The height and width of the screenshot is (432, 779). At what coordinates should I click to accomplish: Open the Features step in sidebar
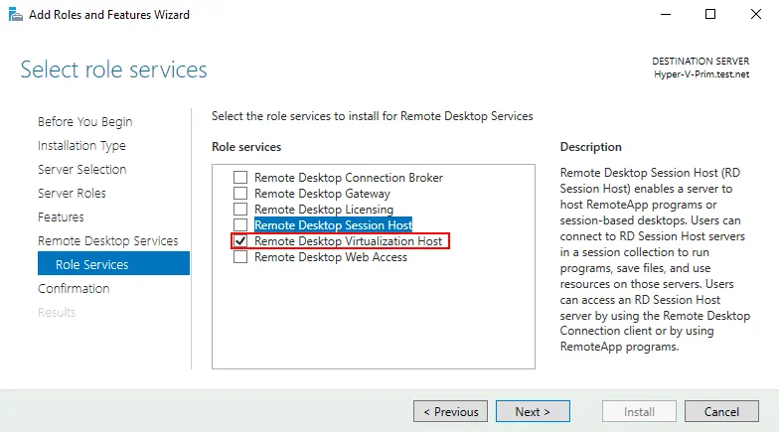pos(61,217)
